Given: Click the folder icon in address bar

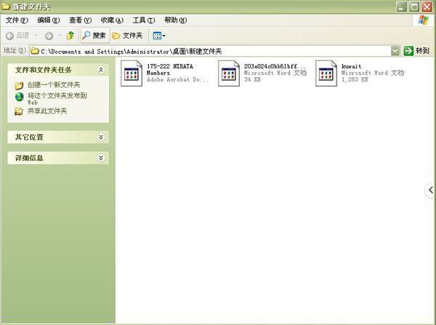Looking at the screenshot, I should [35, 51].
